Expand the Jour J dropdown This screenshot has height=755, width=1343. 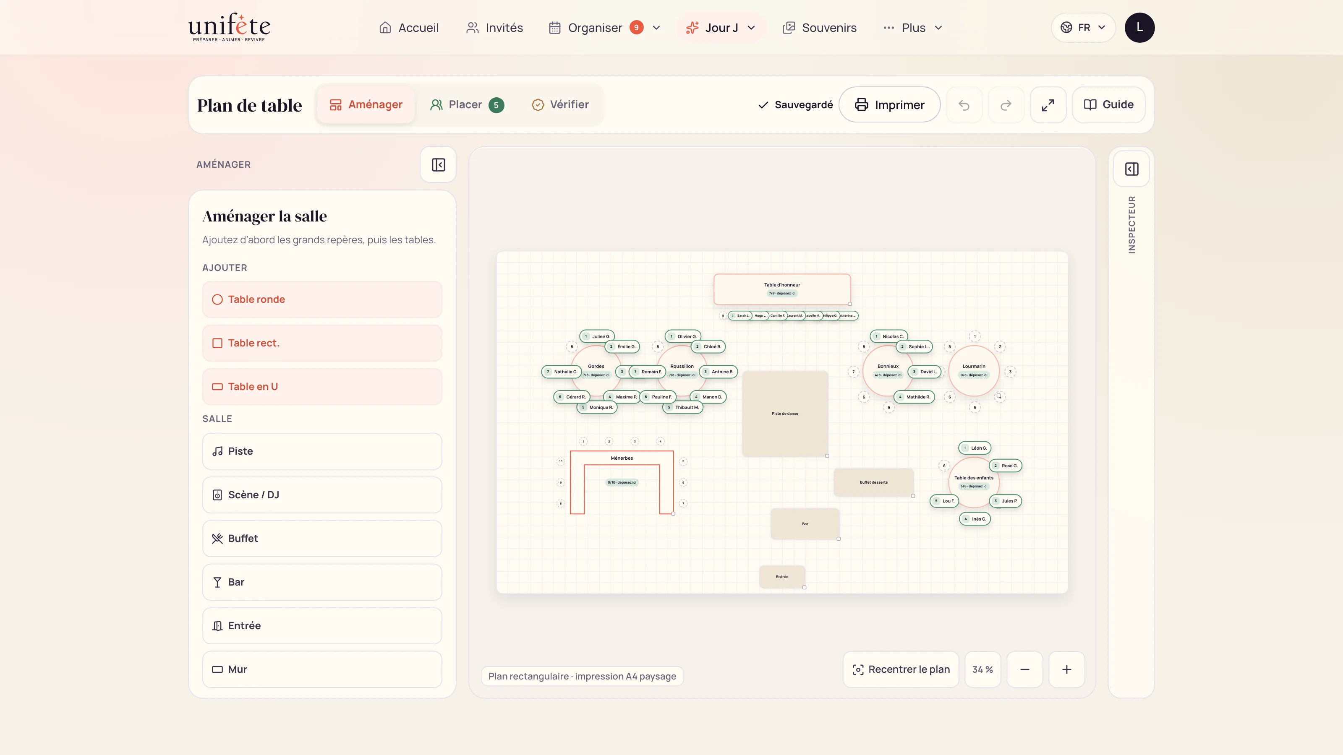point(721,28)
